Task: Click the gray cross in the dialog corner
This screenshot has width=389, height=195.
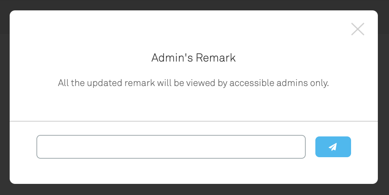Action: (357, 29)
